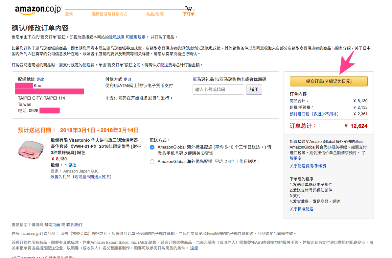This screenshot has height=258, width=392.
Task: Click the shopping cart icon in progress bar
Action: coord(189,9)
